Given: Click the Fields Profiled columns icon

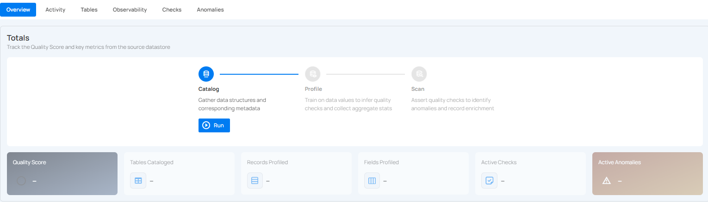Looking at the screenshot, I should click(x=372, y=181).
